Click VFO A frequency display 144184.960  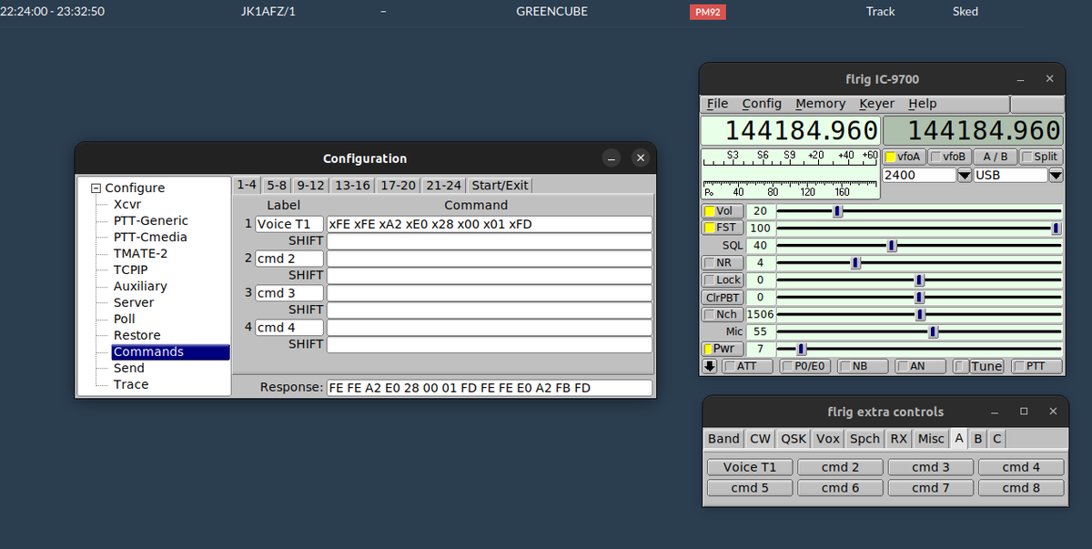tap(790, 130)
